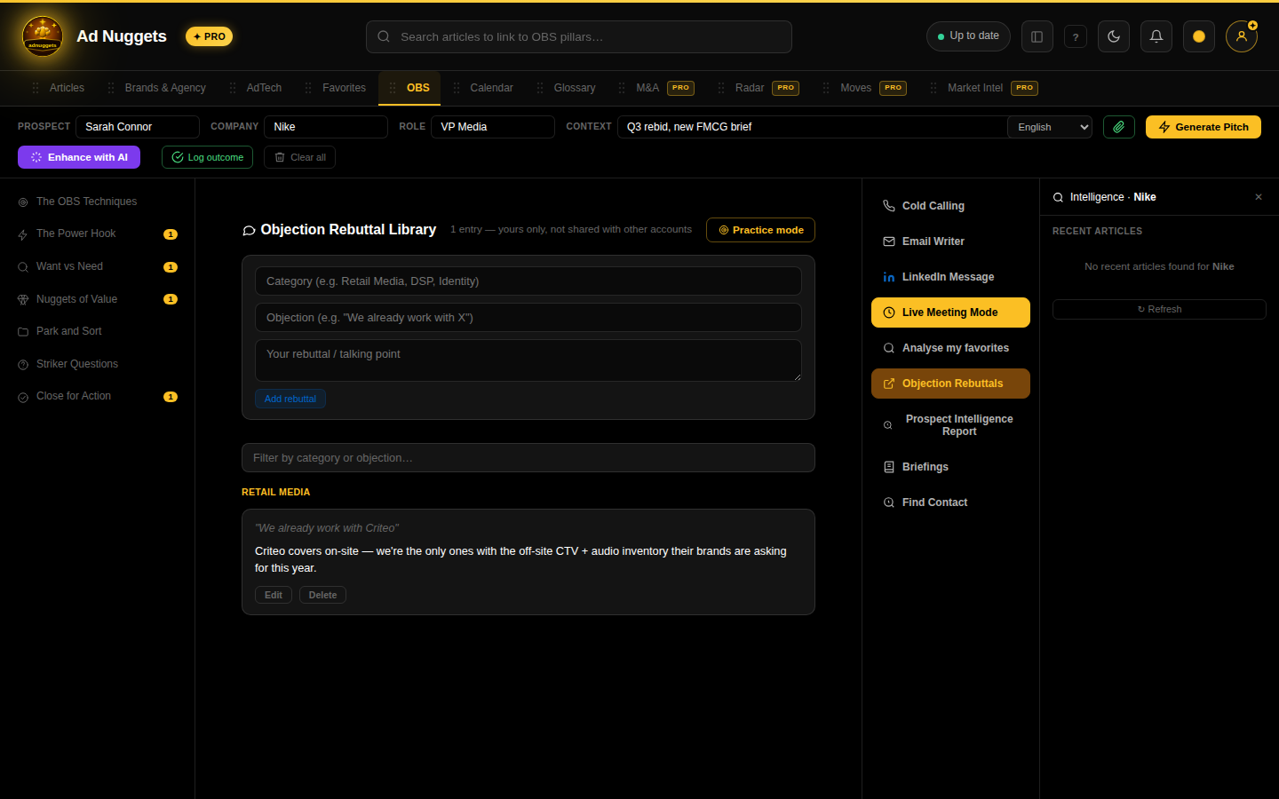This screenshot has height=799, width=1279.
Task: Enable Practice mode
Action: 760,230
